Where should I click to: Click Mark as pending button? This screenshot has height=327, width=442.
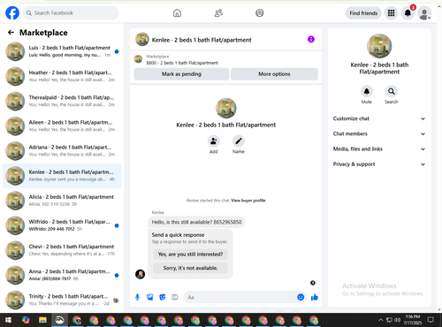(181, 74)
